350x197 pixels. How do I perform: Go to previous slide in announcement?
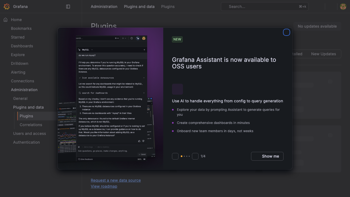tap(175, 156)
